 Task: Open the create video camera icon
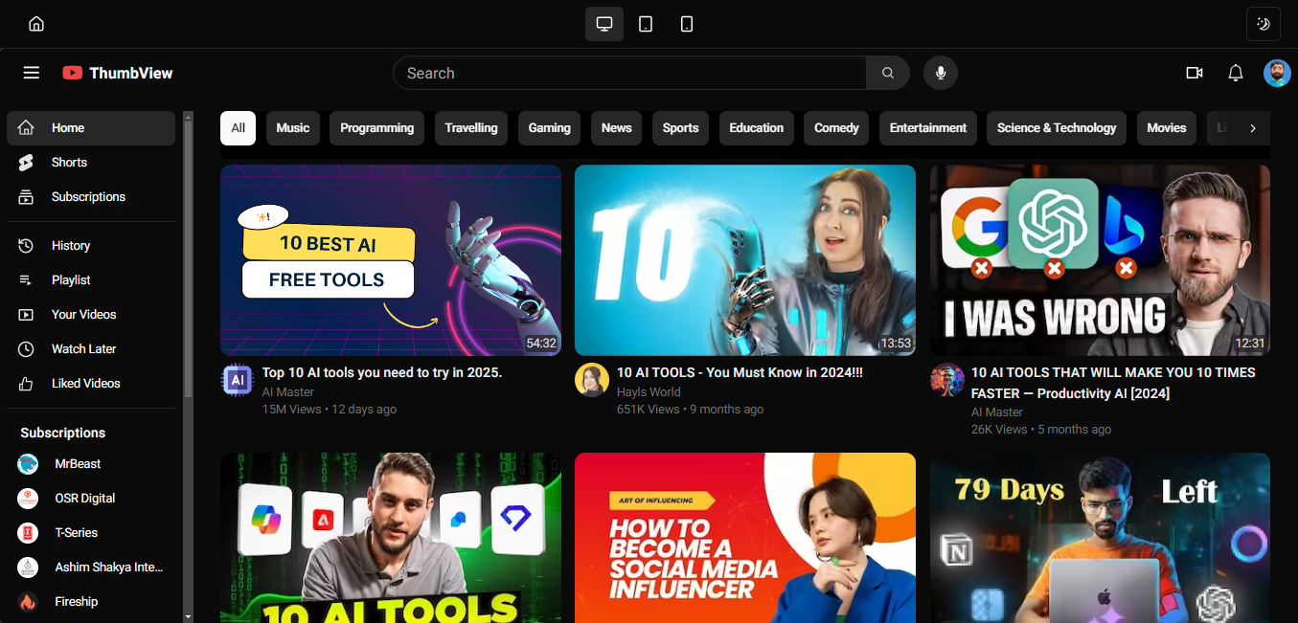[x=1194, y=73]
